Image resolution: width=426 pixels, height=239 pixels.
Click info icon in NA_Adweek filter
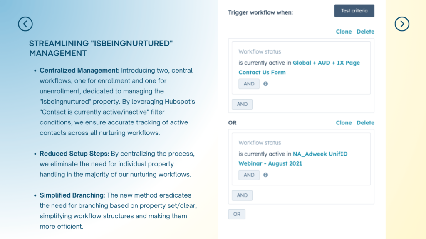(266, 175)
